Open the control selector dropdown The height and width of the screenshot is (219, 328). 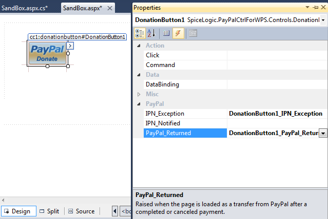[323, 20]
